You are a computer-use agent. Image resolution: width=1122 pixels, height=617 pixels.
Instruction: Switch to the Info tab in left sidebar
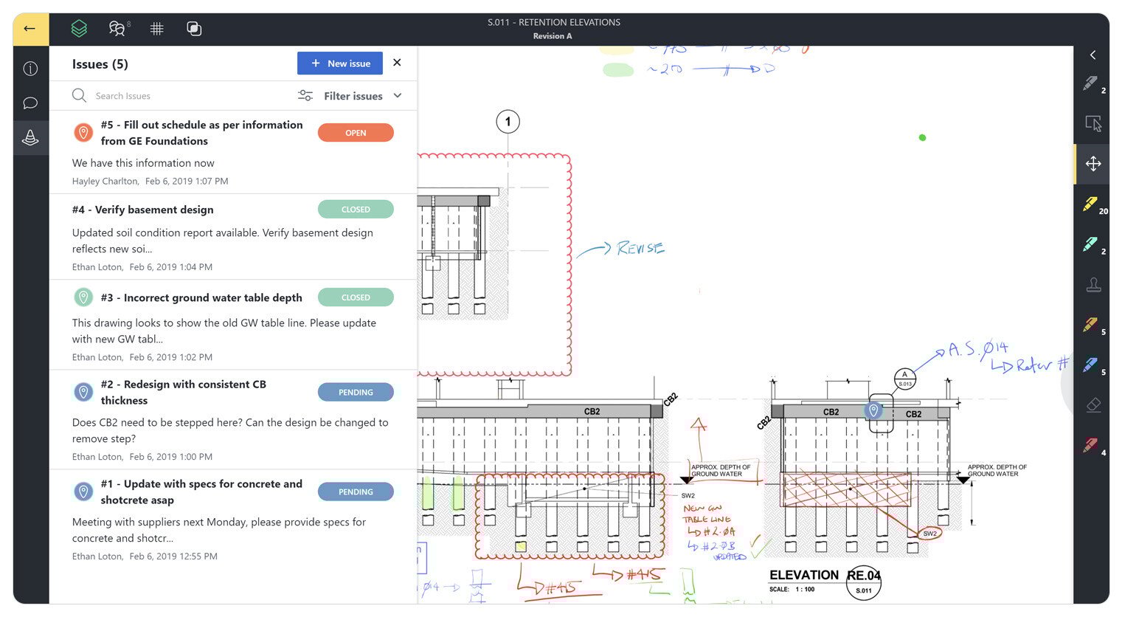point(30,68)
